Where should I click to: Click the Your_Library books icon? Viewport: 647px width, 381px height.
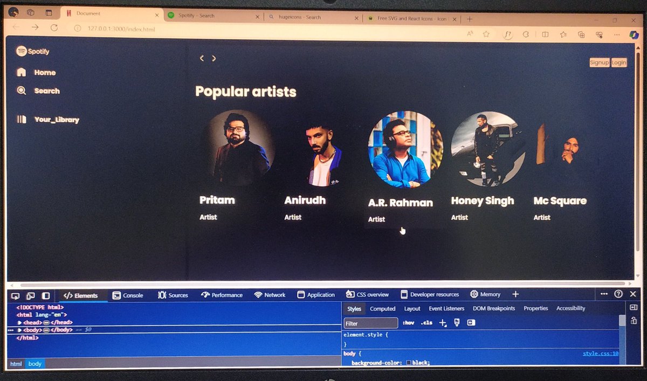click(22, 119)
